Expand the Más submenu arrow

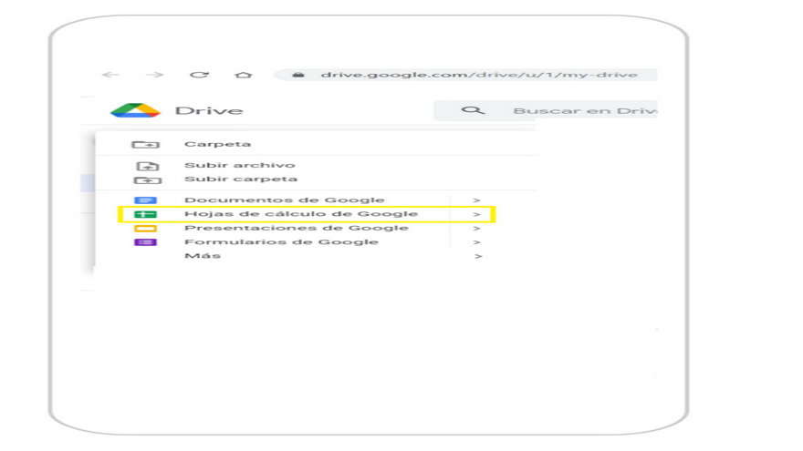coord(478,256)
